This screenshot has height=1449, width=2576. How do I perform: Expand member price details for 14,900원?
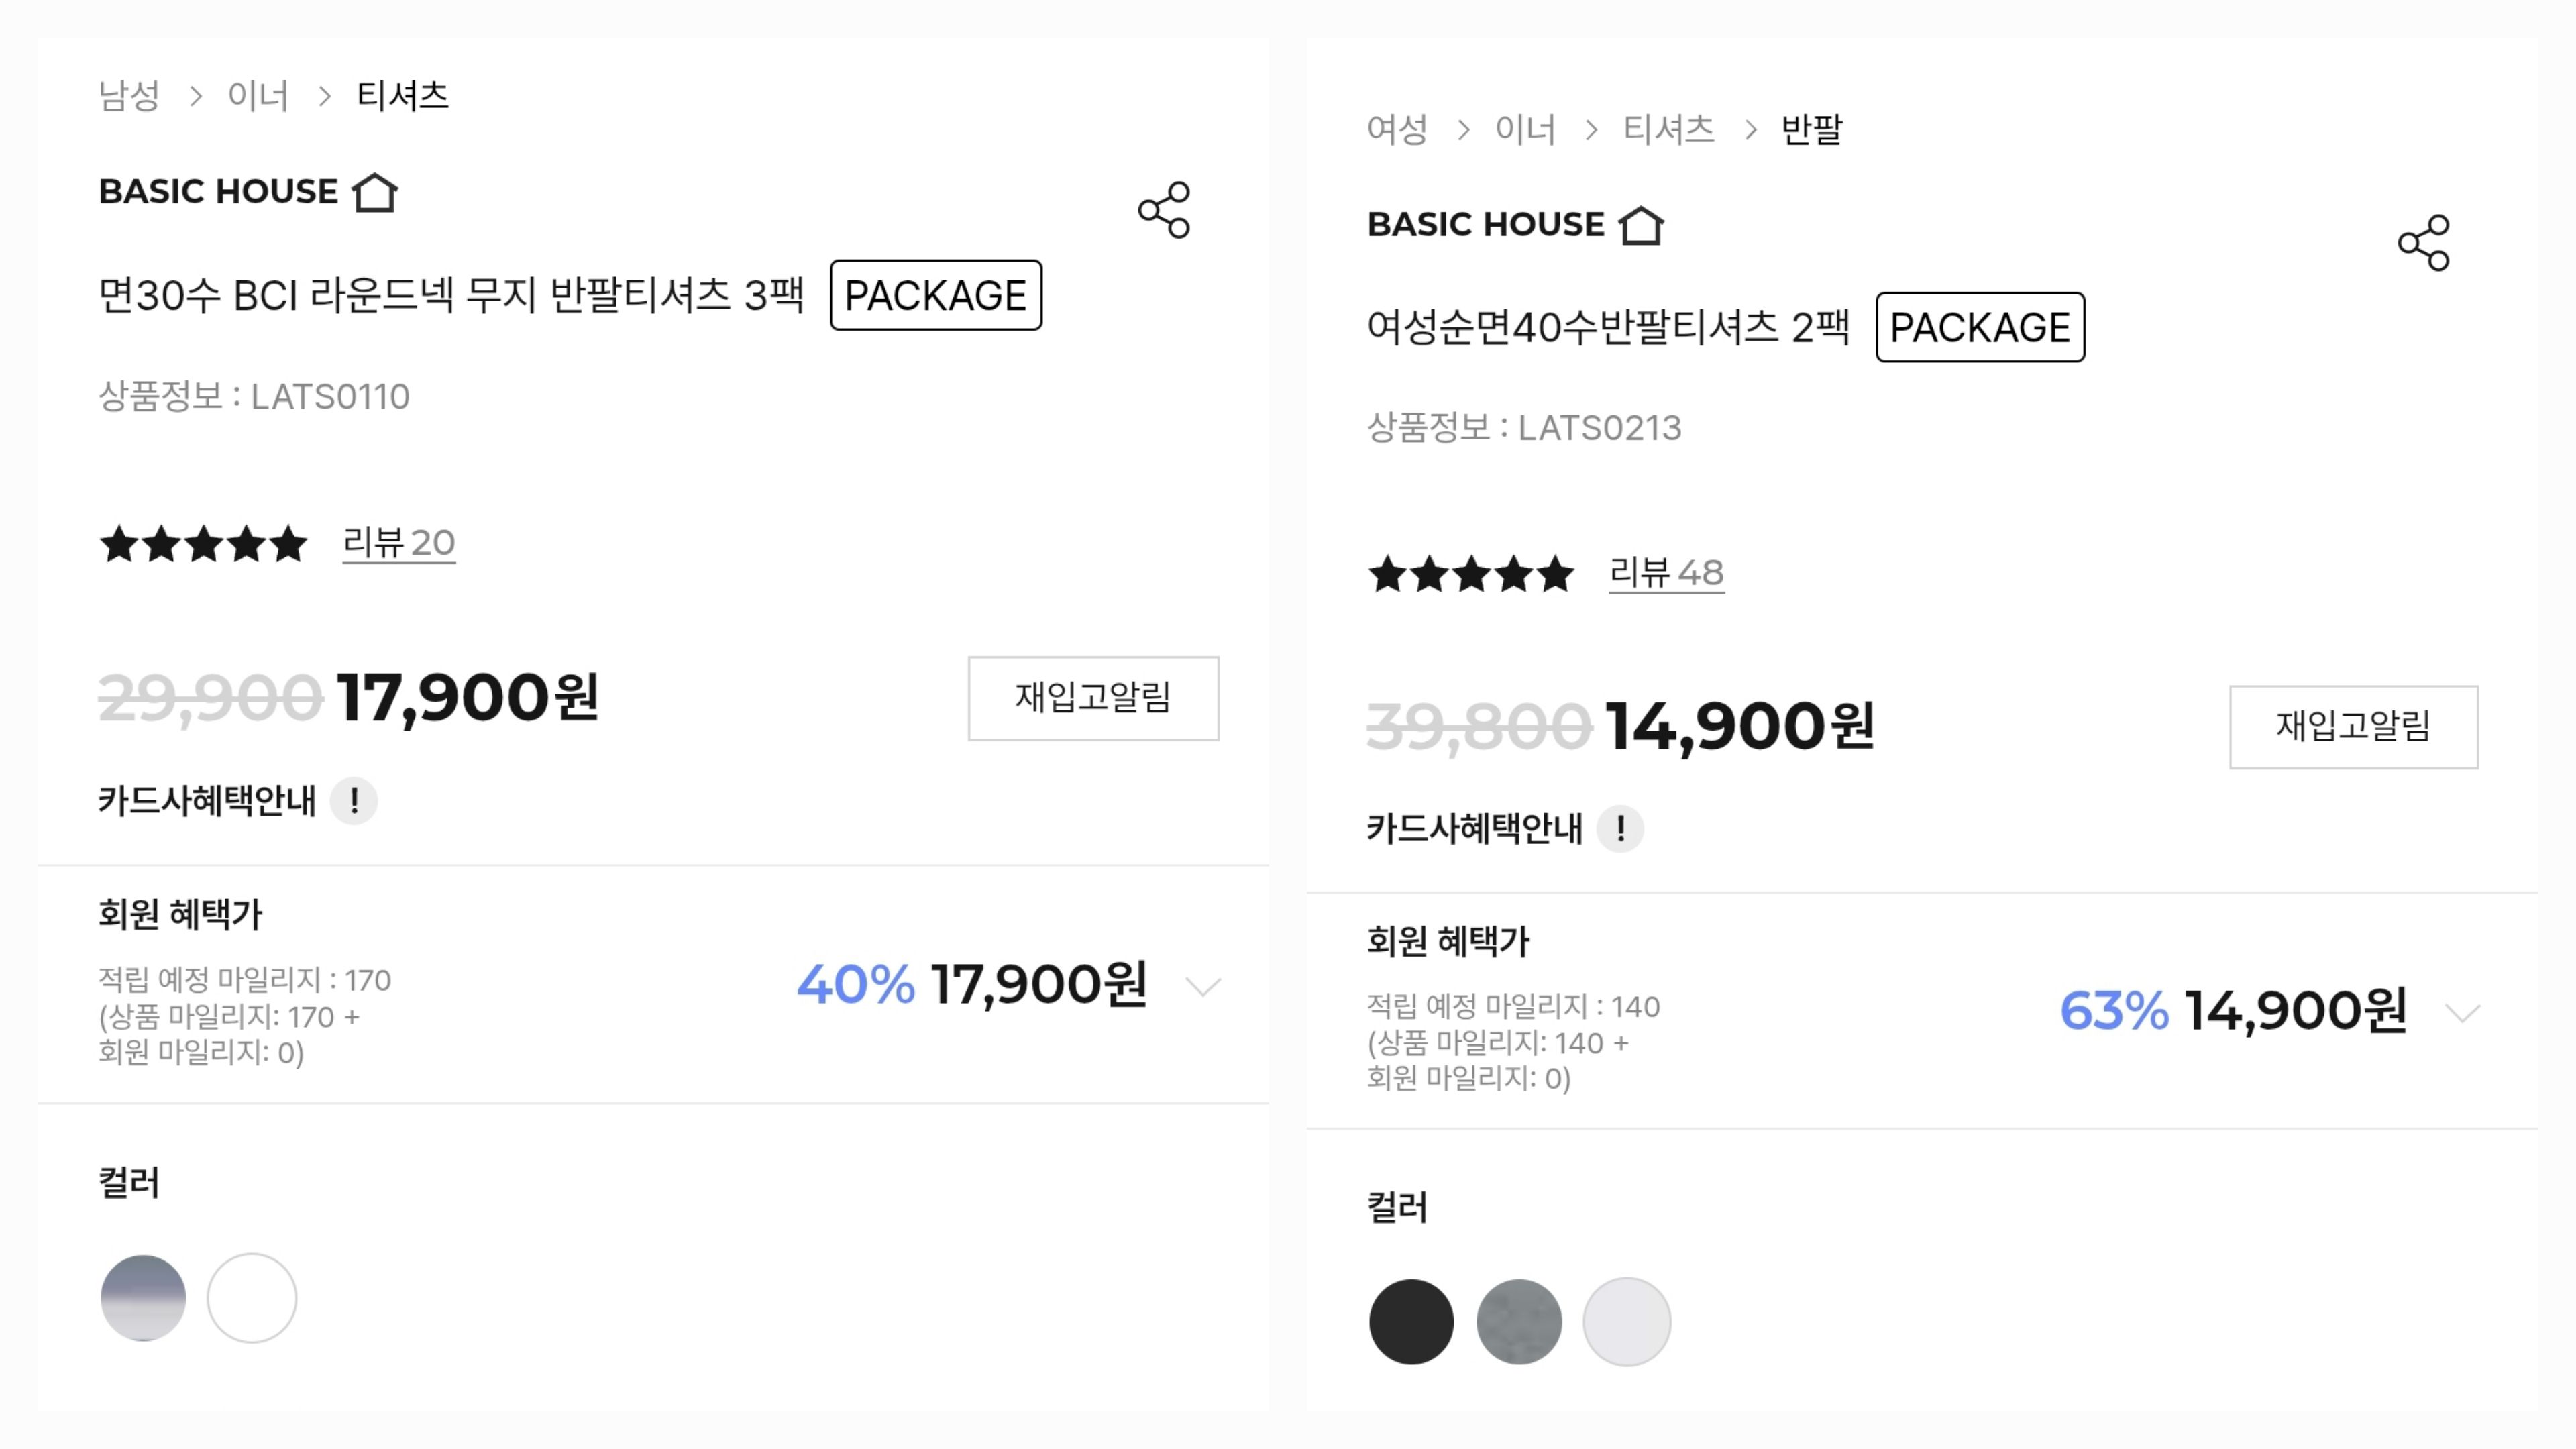pyautogui.click(x=2462, y=1013)
